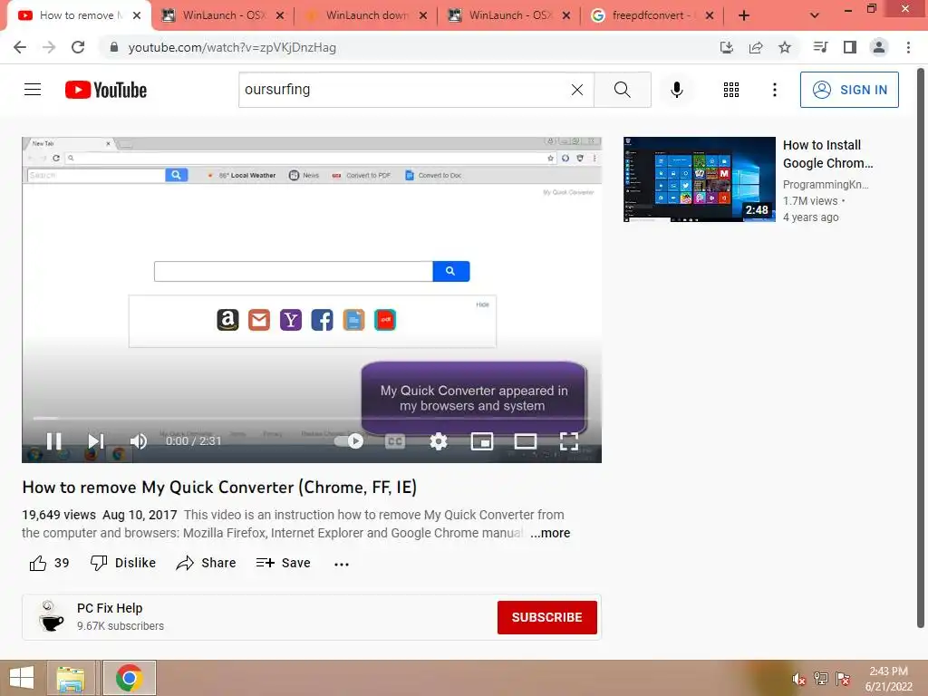Clear the search text with X
Screen dimensions: 928x696
(577, 90)
